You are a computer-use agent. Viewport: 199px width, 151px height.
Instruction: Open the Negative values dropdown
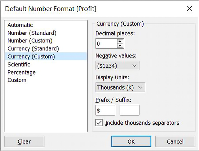point(118,66)
